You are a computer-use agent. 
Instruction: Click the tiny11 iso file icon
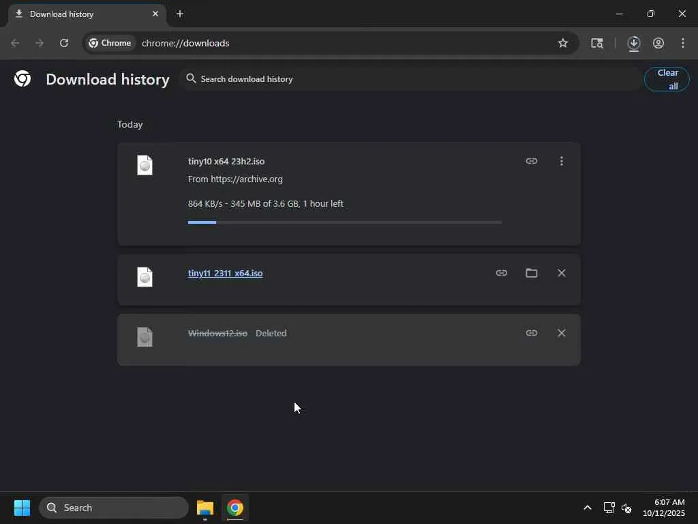tap(145, 277)
